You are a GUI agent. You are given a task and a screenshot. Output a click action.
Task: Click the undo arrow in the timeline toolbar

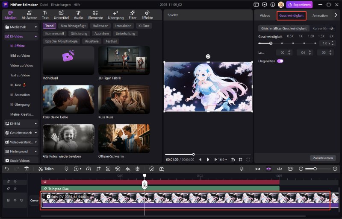click(x=7, y=169)
